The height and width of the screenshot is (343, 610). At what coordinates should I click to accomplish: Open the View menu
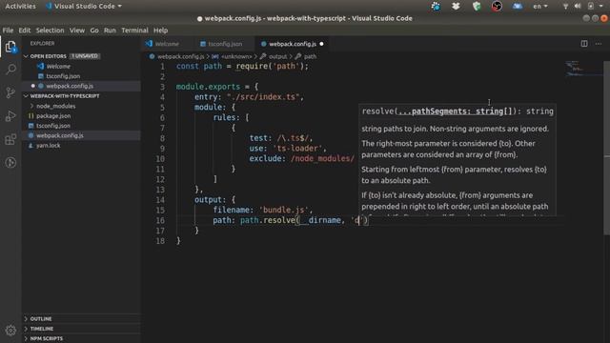(x=77, y=30)
